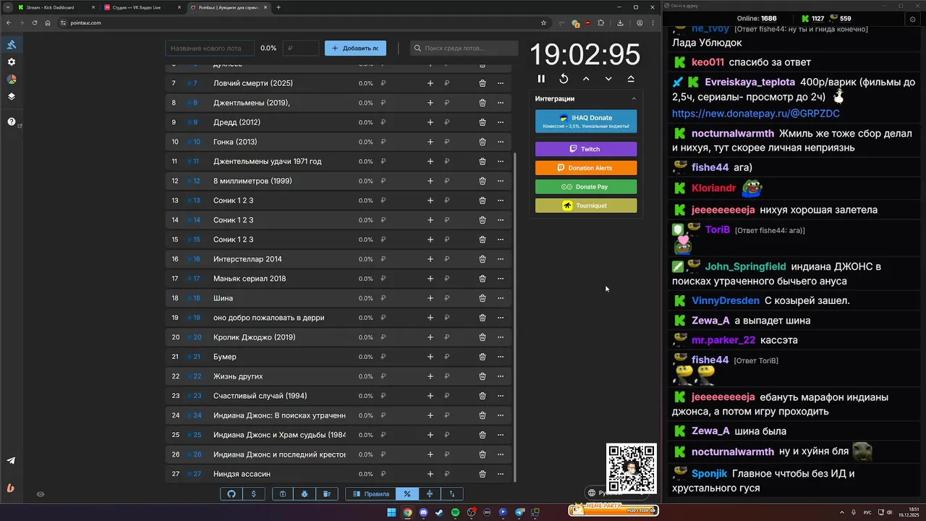
Task: Select lot name Джентльмены удачи 1971 год
Action: (x=267, y=161)
